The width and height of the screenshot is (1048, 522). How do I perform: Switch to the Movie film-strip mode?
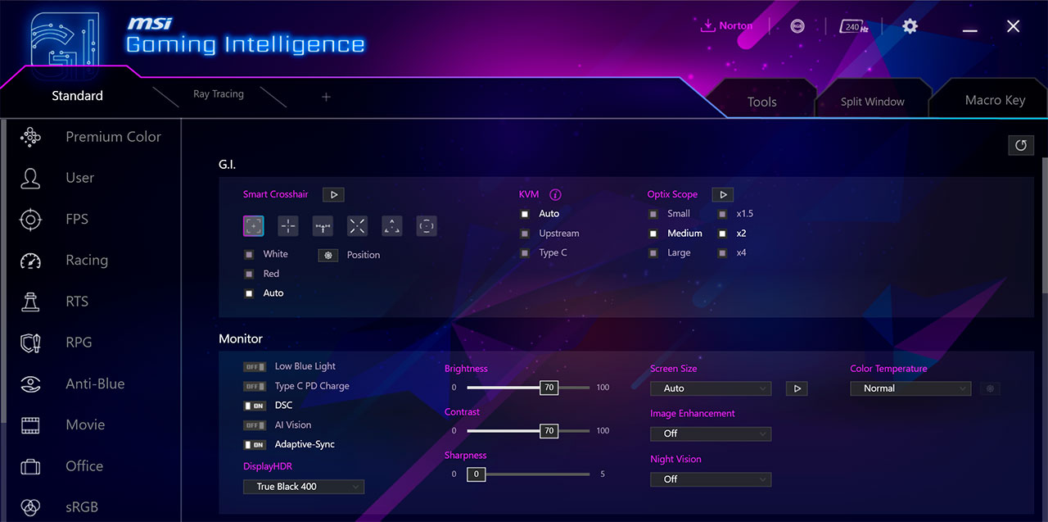[x=30, y=424]
